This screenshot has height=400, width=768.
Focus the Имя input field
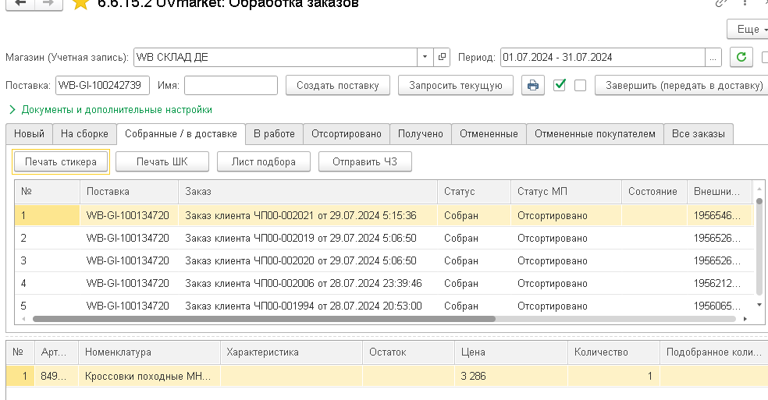tap(231, 85)
